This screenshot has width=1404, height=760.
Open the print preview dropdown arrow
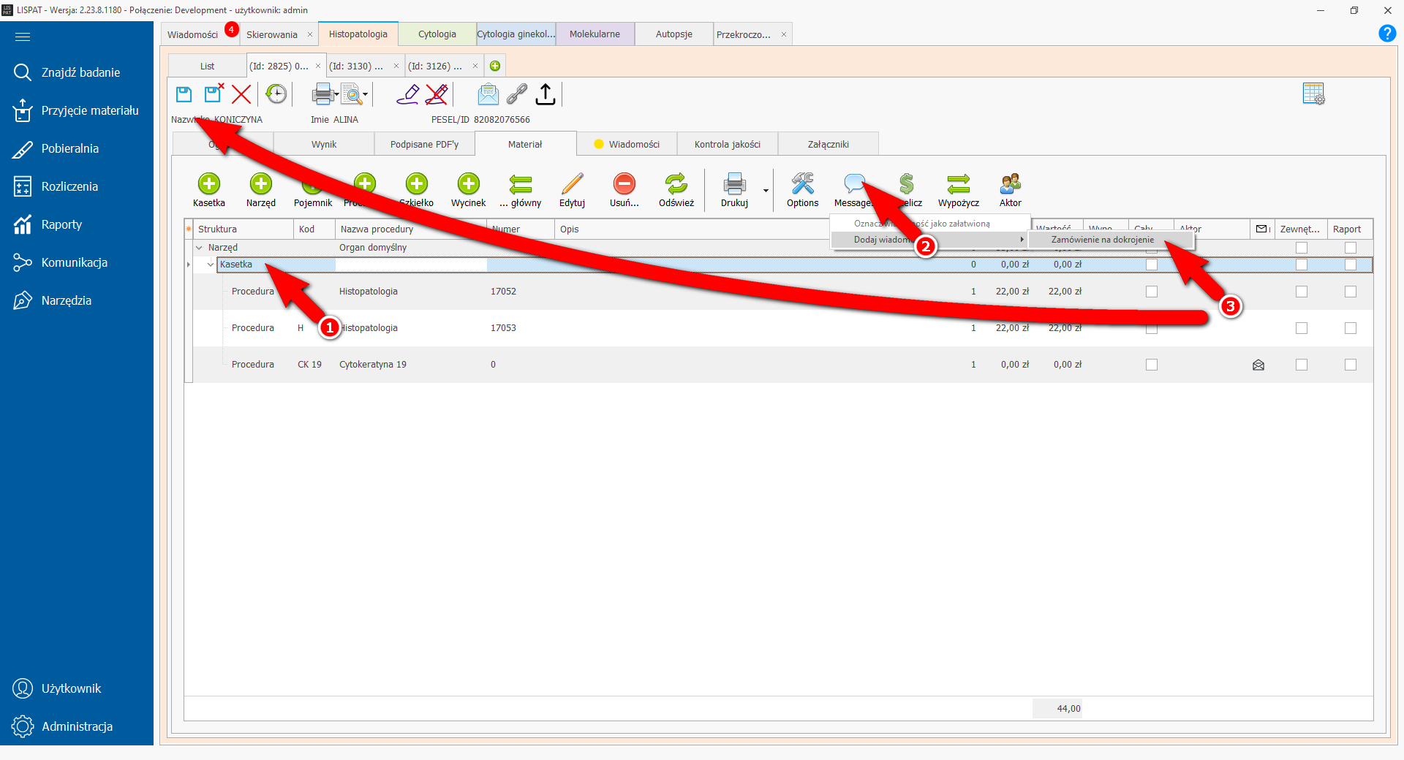point(365,95)
